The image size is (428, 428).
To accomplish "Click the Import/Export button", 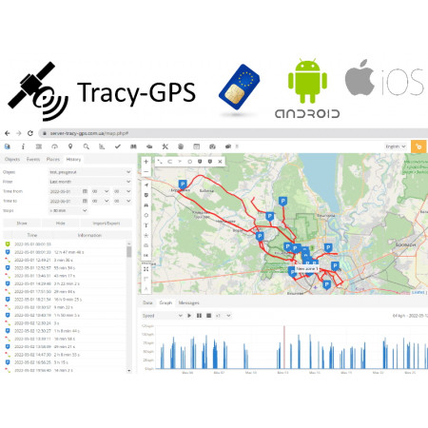I will click(x=107, y=224).
